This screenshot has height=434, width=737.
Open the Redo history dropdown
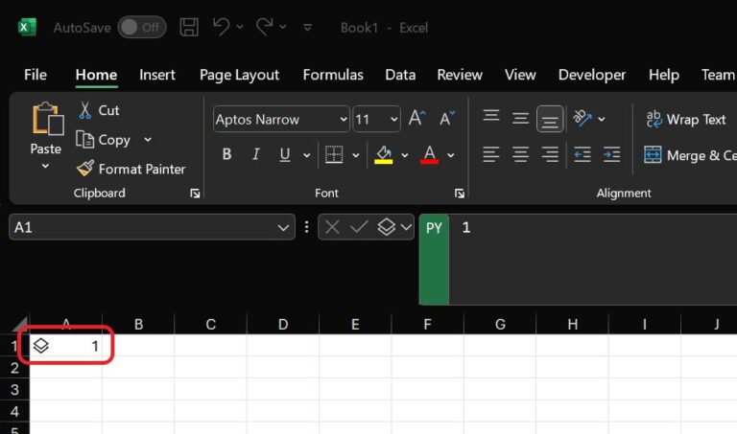tap(283, 27)
